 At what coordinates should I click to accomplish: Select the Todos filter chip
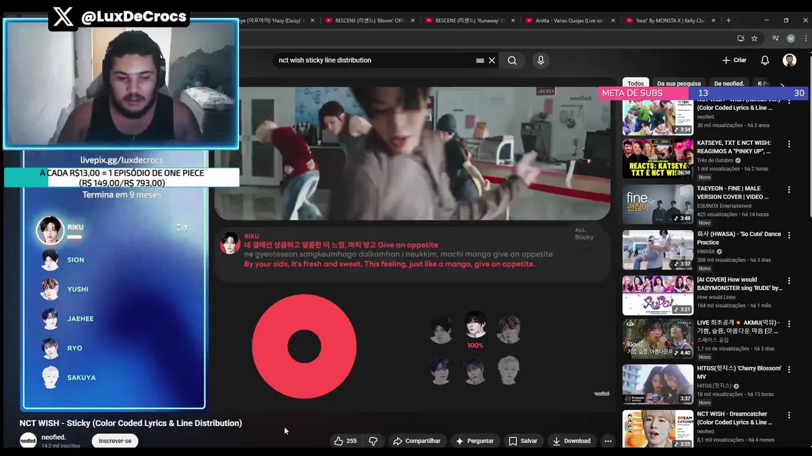(636, 84)
